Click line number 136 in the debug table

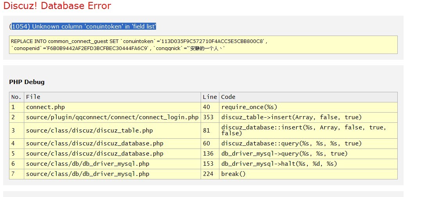point(208,154)
